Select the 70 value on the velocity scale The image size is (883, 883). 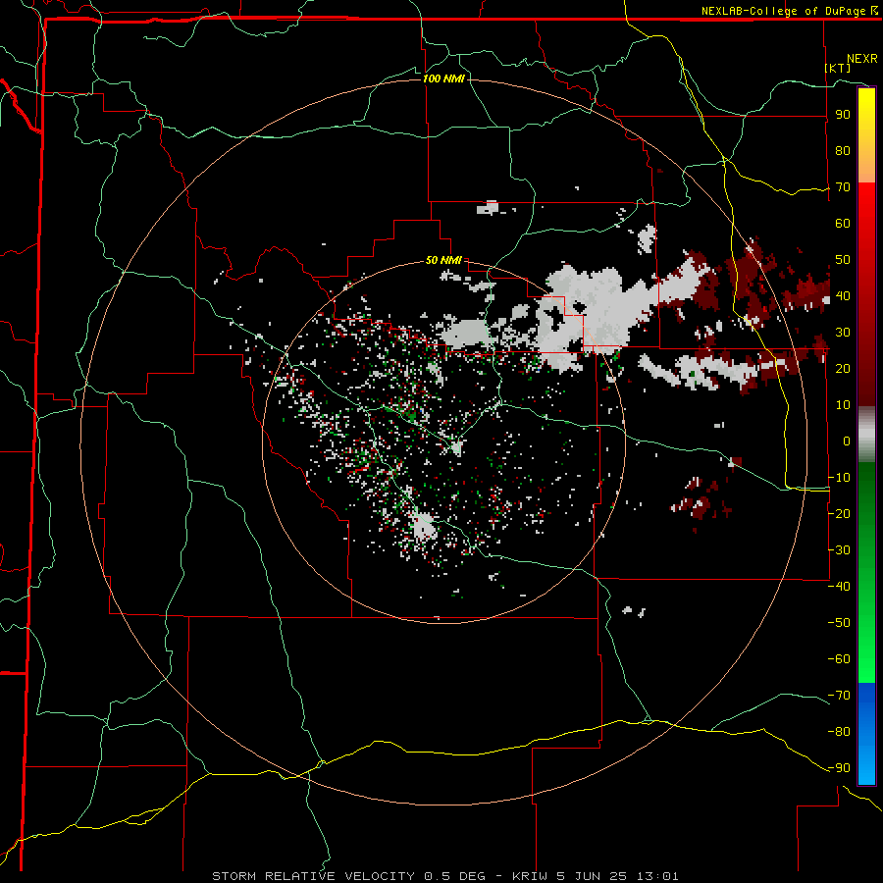click(x=843, y=187)
